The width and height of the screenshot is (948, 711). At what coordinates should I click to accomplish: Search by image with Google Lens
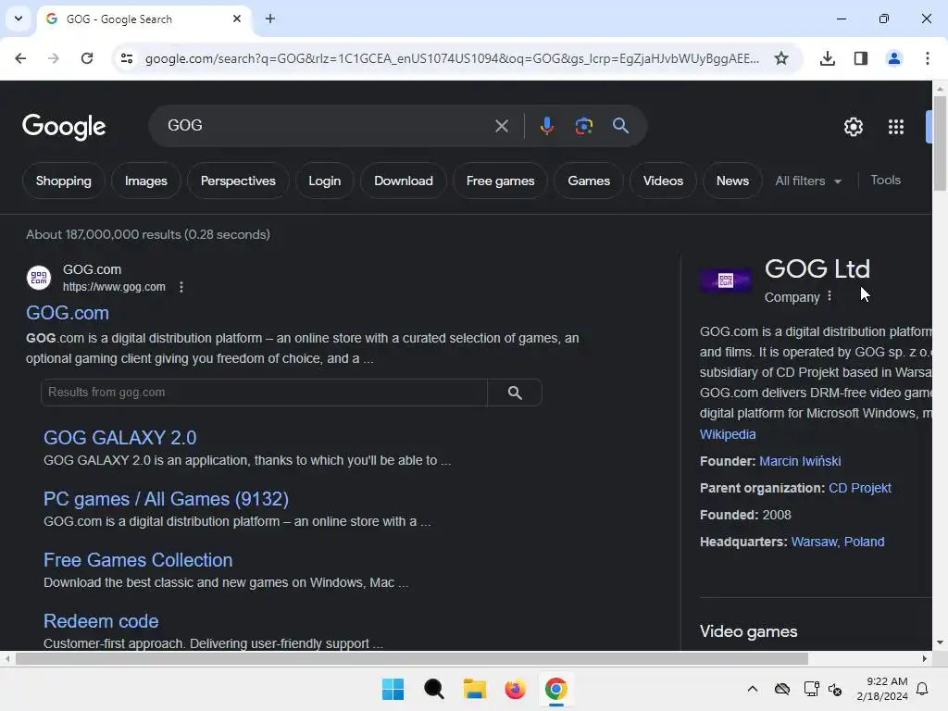[x=583, y=126]
